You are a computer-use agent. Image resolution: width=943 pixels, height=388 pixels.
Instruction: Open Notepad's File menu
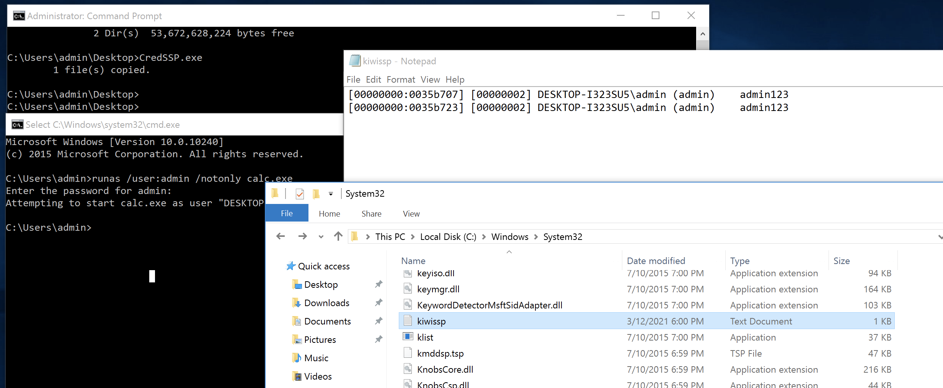pos(353,80)
